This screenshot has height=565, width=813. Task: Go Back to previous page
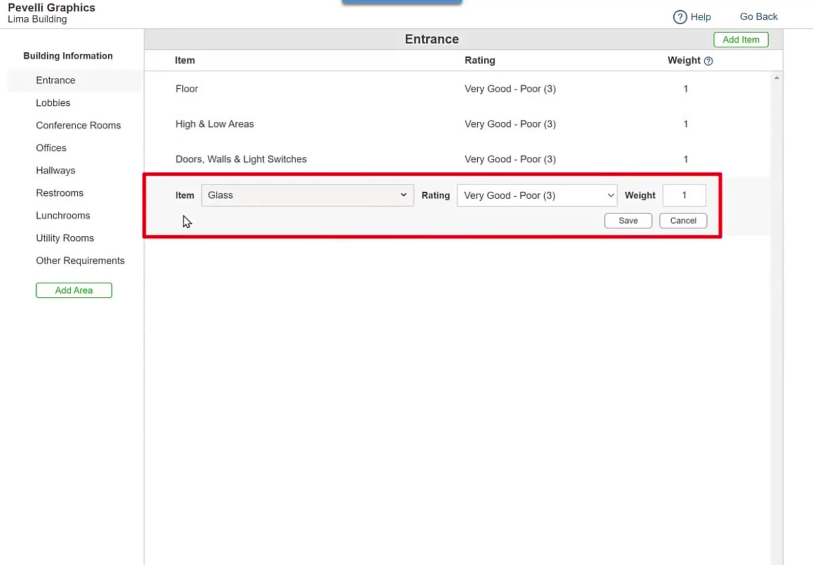tap(759, 17)
